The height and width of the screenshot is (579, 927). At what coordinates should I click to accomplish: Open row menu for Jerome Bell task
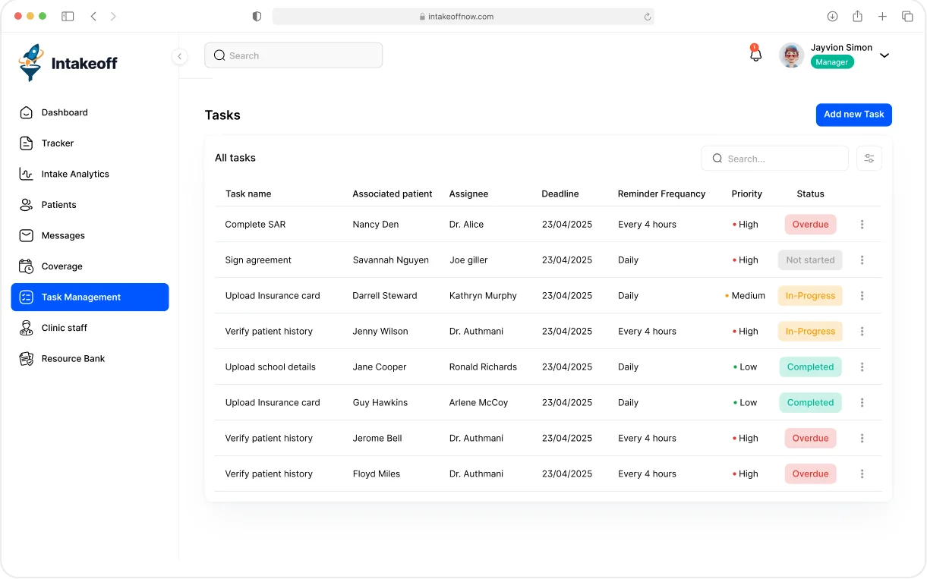[862, 439]
